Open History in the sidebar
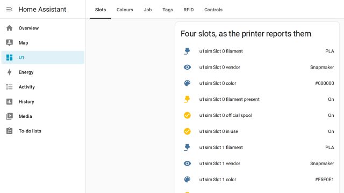The width and height of the screenshot is (344, 193). point(43,101)
